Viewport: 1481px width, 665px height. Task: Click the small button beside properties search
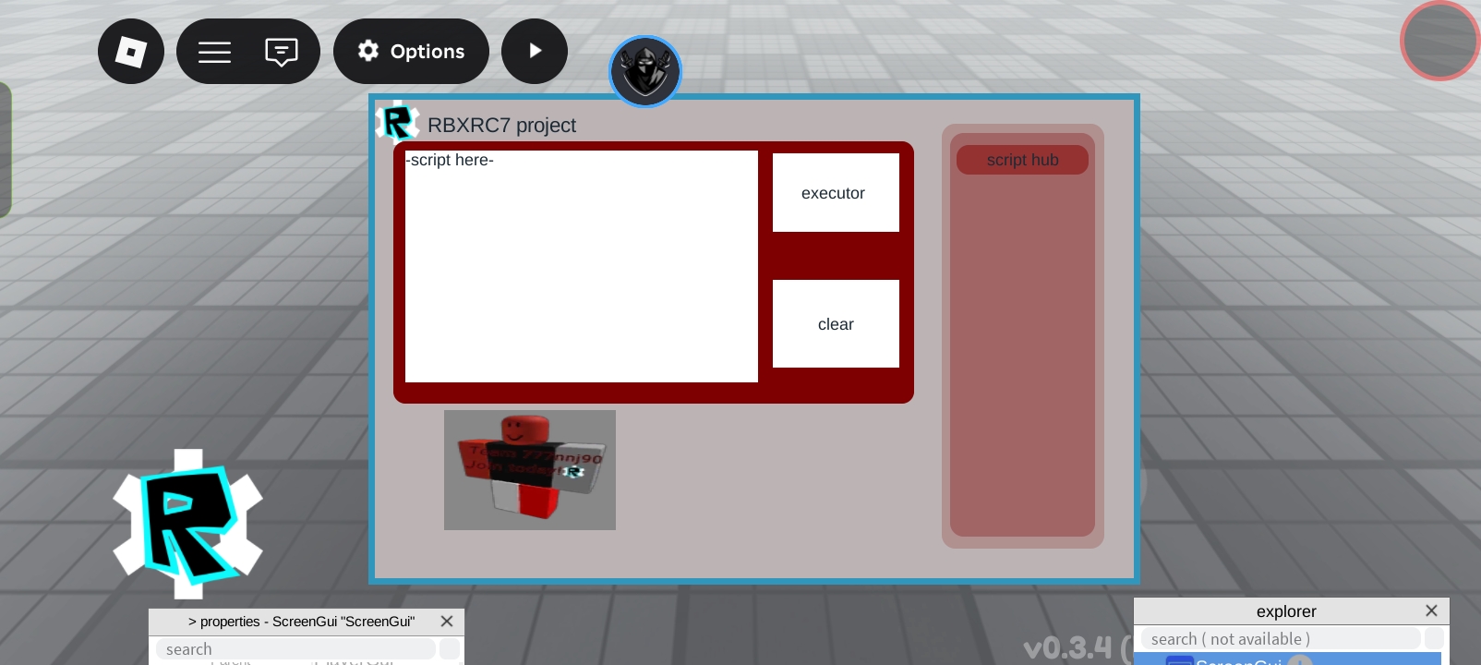450,649
